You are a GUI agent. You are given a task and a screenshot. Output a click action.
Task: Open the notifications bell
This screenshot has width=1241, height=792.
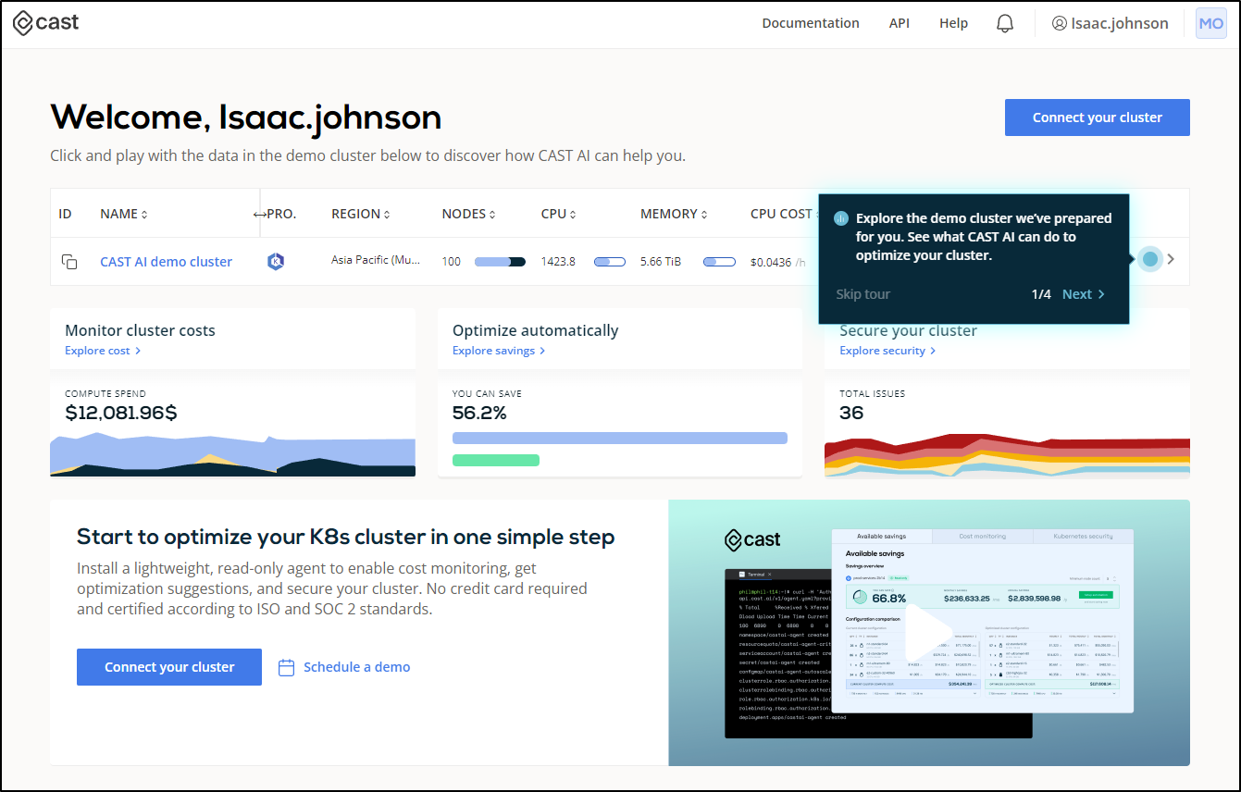[1005, 23]
